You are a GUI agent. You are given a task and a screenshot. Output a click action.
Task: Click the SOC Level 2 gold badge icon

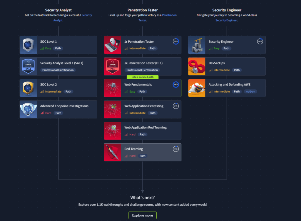click(x=28, y=88)
